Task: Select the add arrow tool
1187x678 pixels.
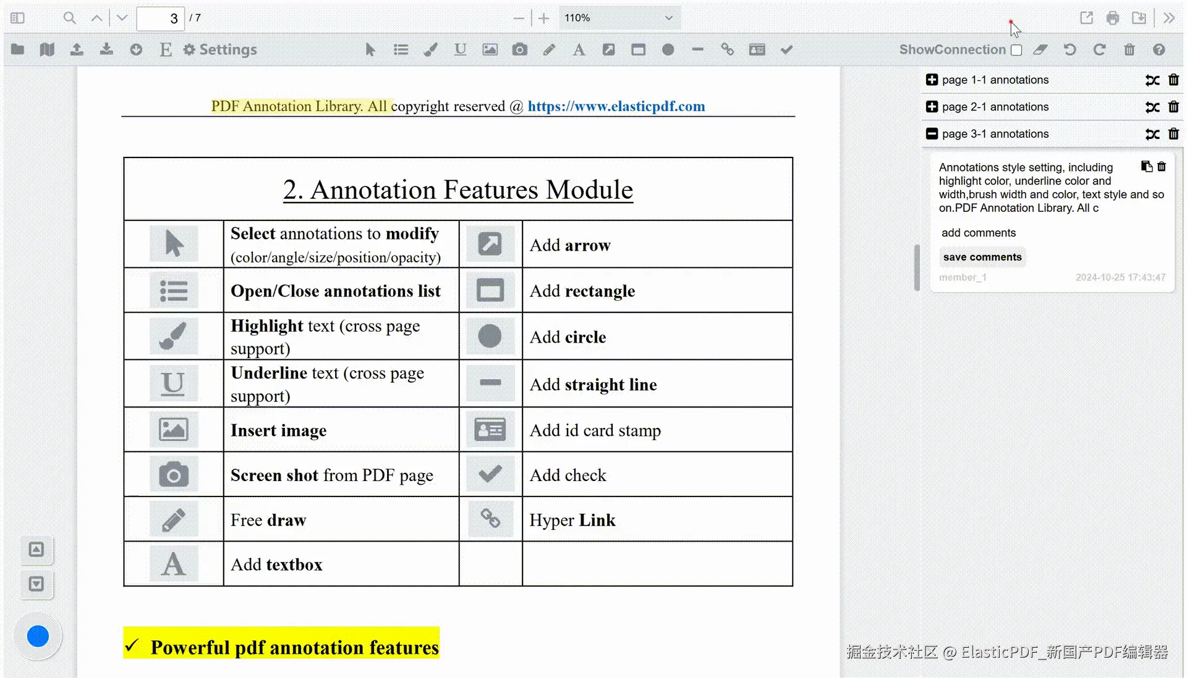Action: pos(608,49)
